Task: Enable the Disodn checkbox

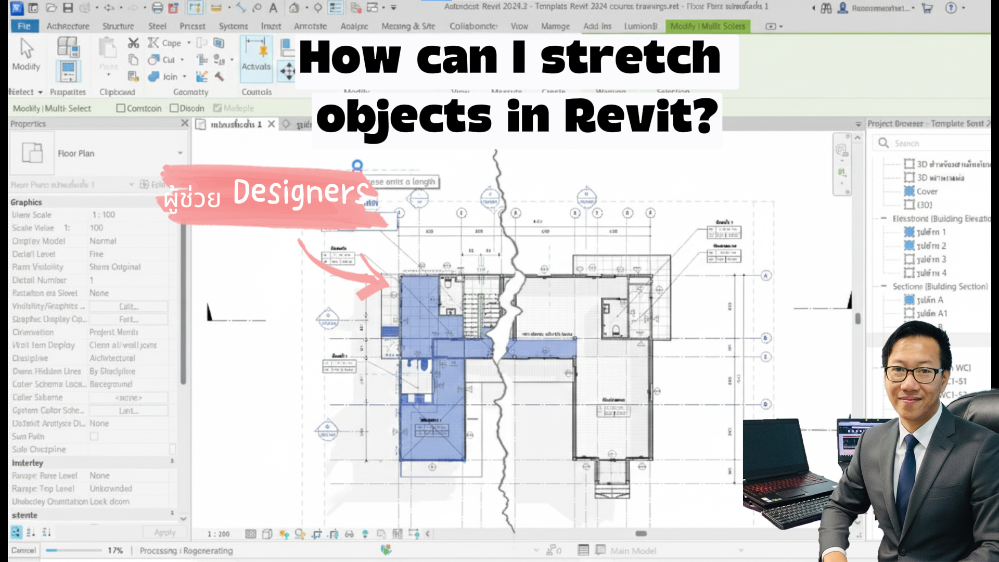Action: pyautogui.click(x=174, y=108)
